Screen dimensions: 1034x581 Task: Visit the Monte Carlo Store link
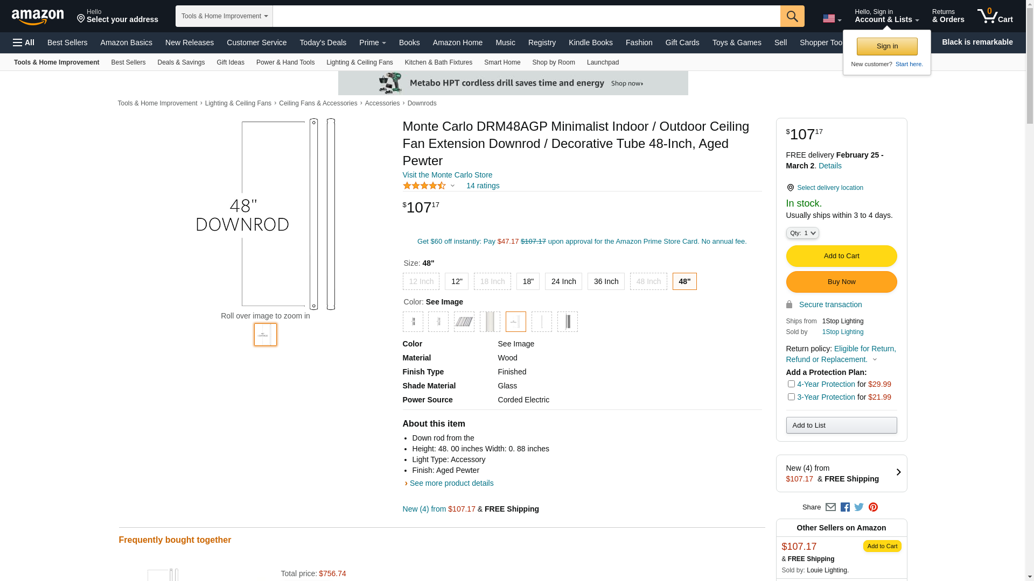[447, 175]
